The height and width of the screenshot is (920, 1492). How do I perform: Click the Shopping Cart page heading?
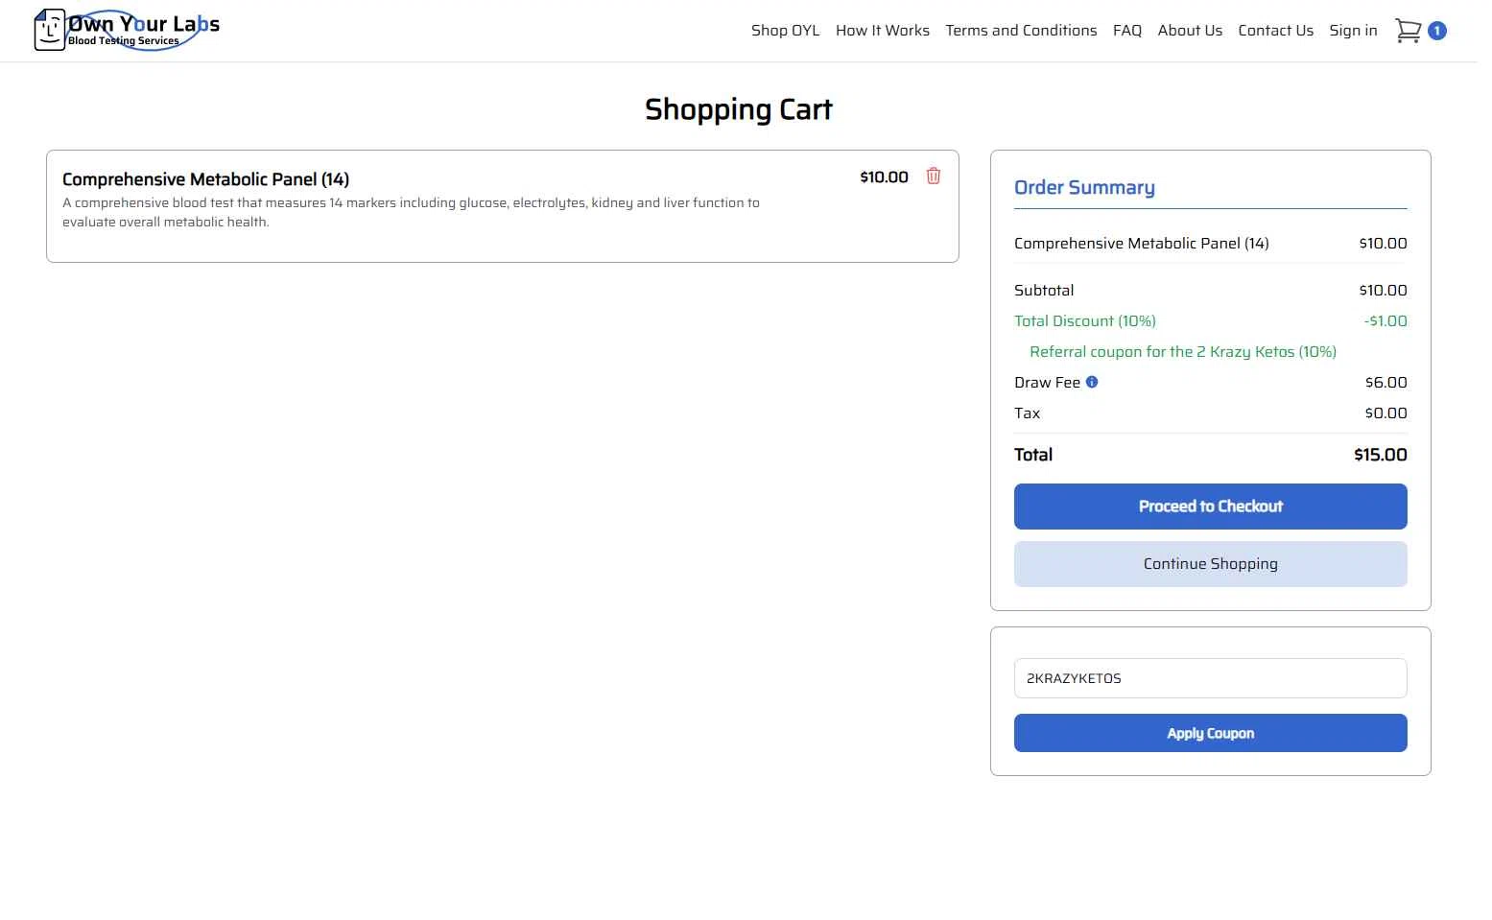(x=738, y=109)
